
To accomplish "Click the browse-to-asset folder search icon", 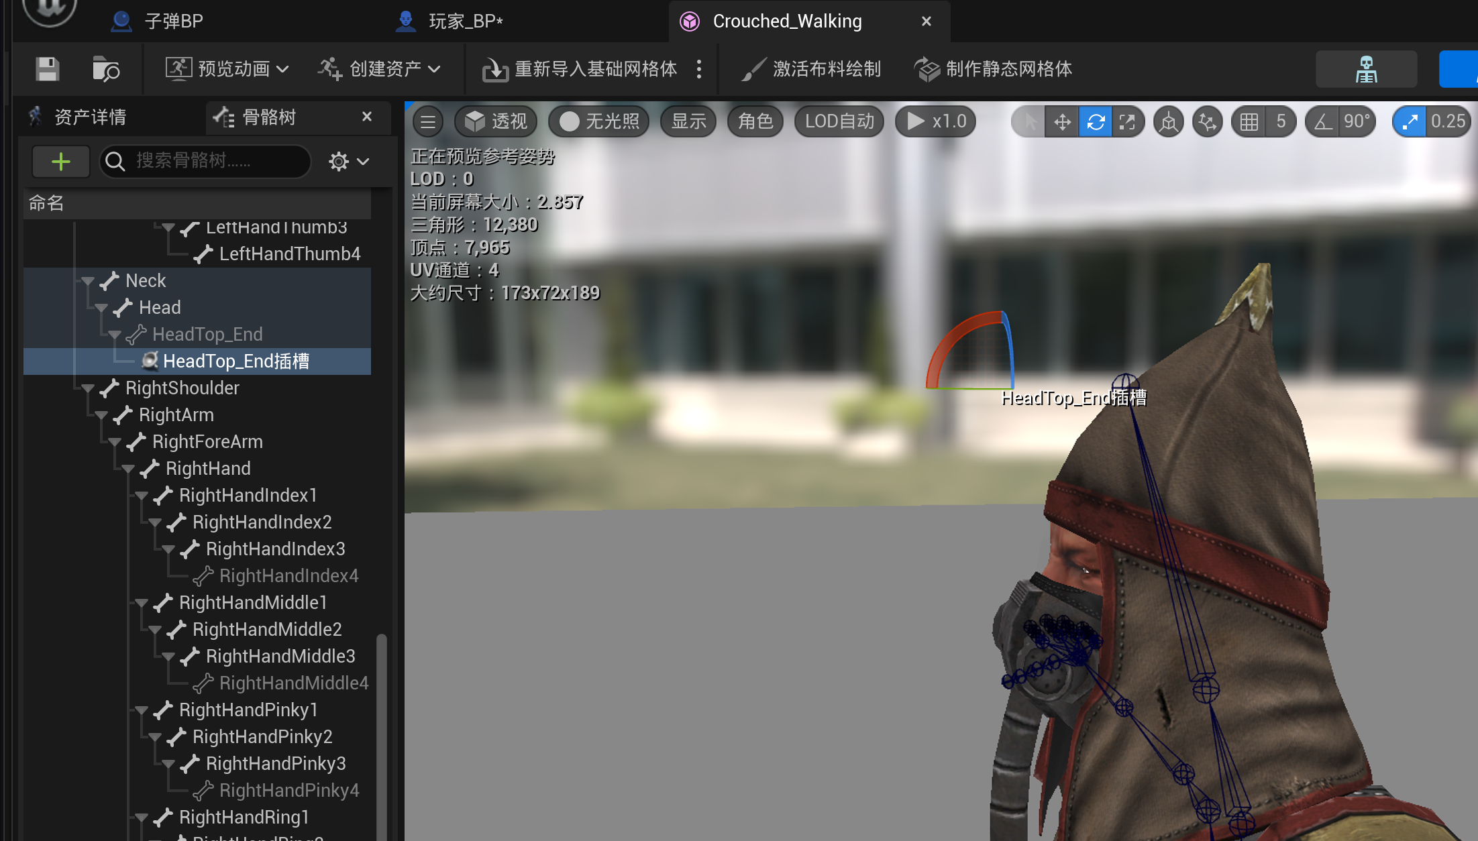I will [105, 68].
